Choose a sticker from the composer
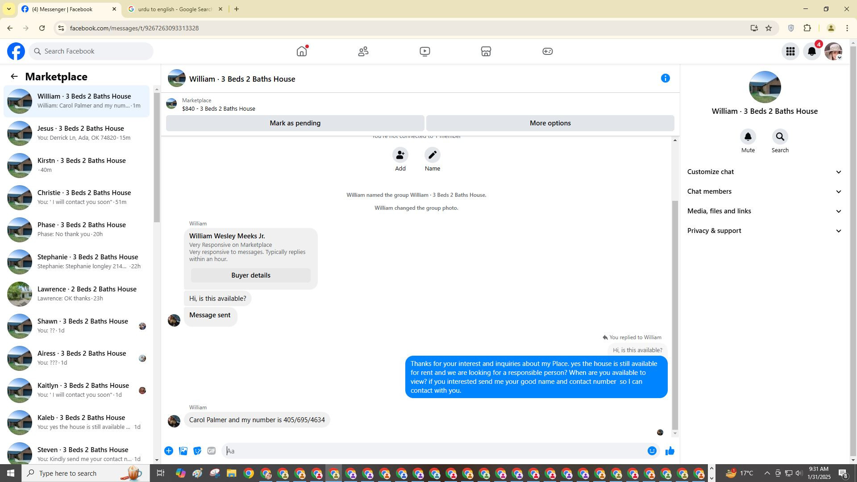 pyautogui.click(x=197, y=451)
